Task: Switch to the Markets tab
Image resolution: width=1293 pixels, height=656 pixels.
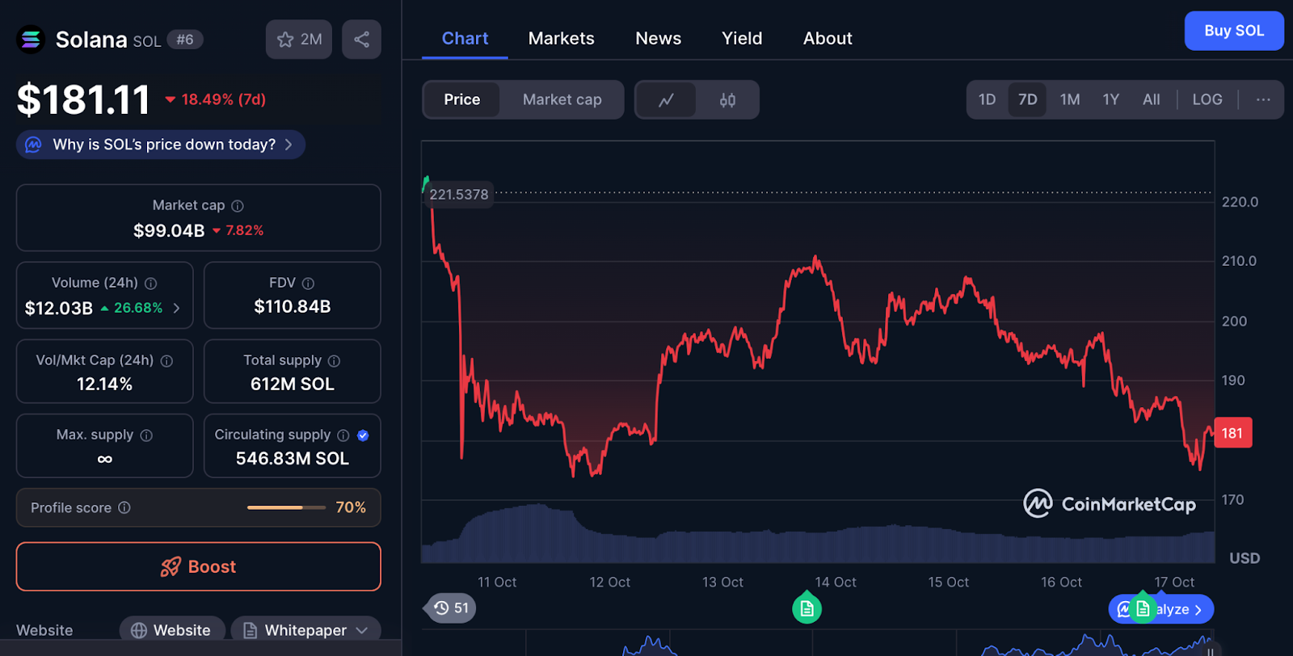Action: [561, 39]
